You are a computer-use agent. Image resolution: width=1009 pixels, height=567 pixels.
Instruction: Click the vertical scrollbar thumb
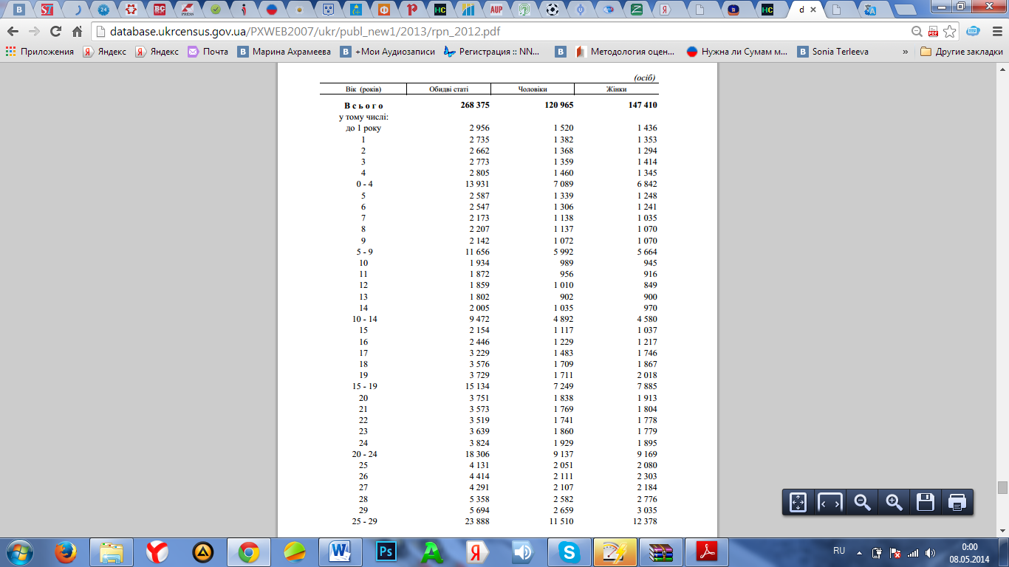1002,487
